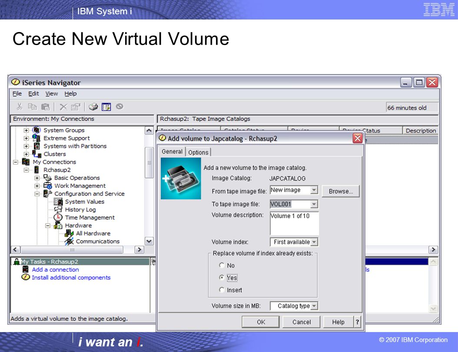Select the Systems with Partitions icon
458x352 pixels.
(x=37, y=146)
